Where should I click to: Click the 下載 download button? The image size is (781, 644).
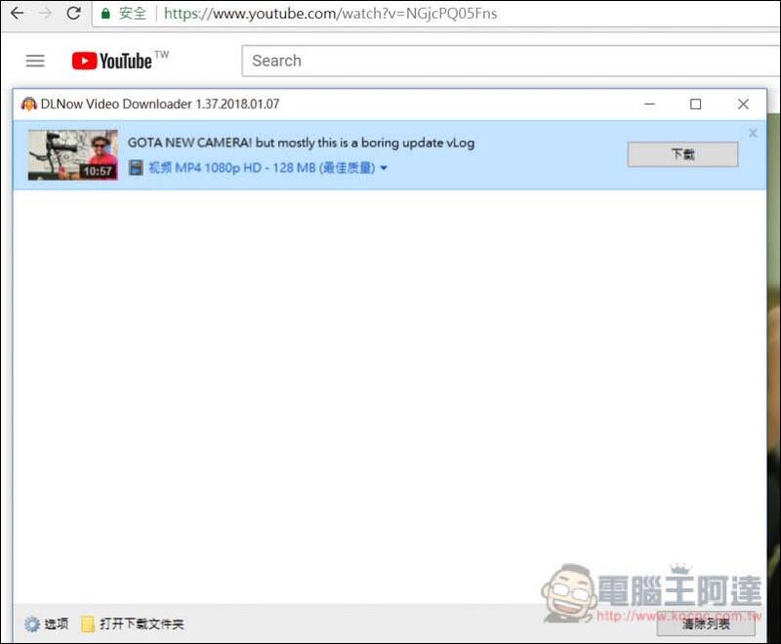[x=682, y=154]
